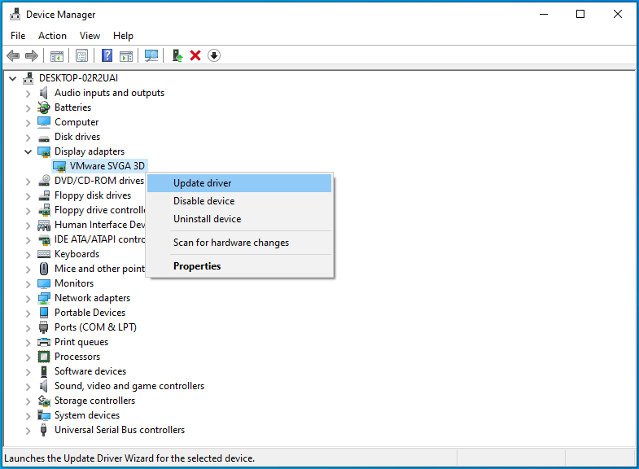Open Properties from the context menu
The height and width of the screenshot is (469, 639).
tap(197, 266)
